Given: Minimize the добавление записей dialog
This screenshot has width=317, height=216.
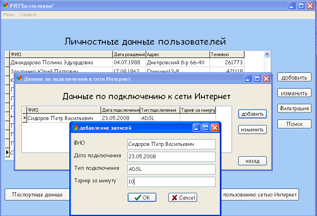Looking at the screenshot, I should [x=196, y=128].
